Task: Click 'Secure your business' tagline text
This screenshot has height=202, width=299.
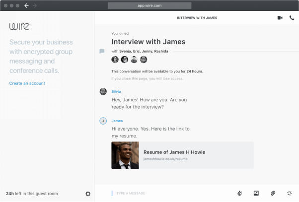Action: (41, 56)
